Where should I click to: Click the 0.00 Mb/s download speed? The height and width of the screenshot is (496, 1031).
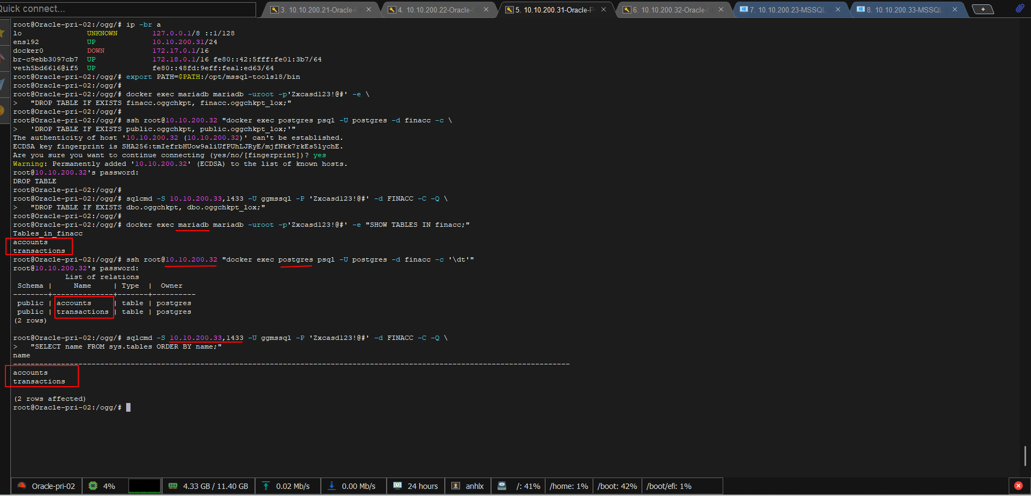click(358, 486)
